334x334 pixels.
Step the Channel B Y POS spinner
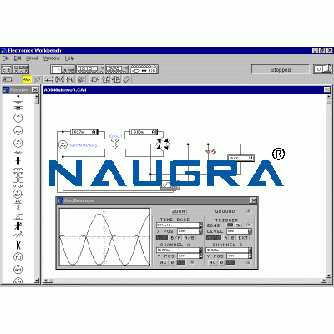(250, 256)
